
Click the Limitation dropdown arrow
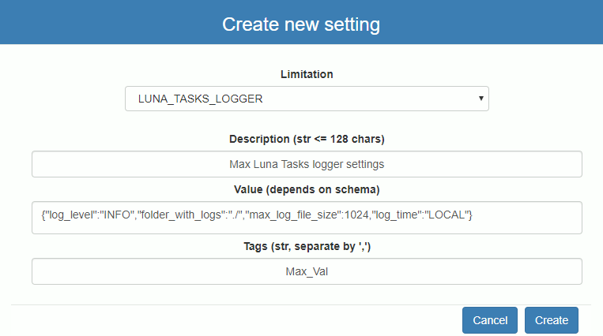[481, 99]
